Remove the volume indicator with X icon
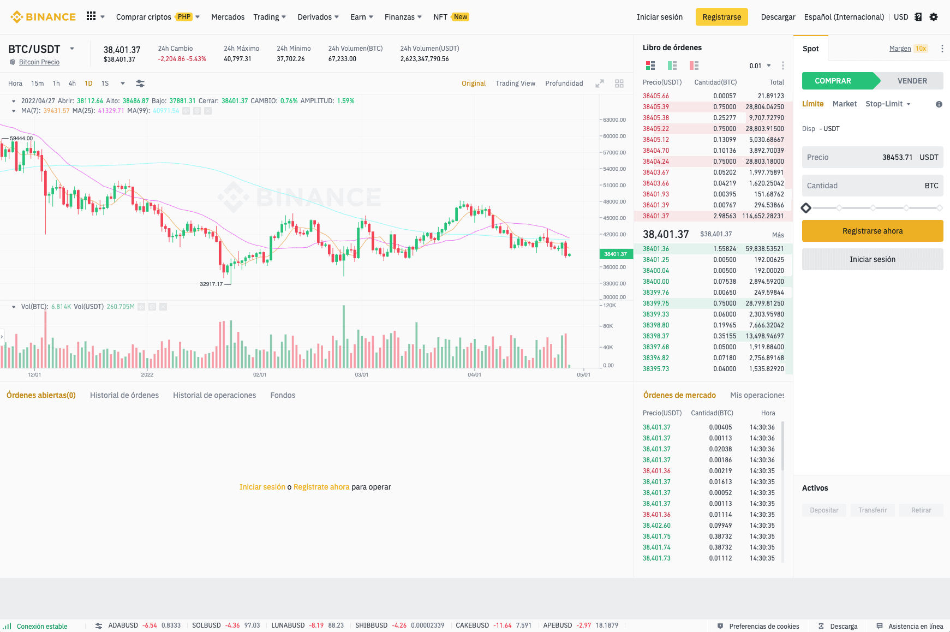 [163, 307]
